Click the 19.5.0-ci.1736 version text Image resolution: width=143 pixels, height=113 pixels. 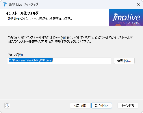[x=128, y=23]
